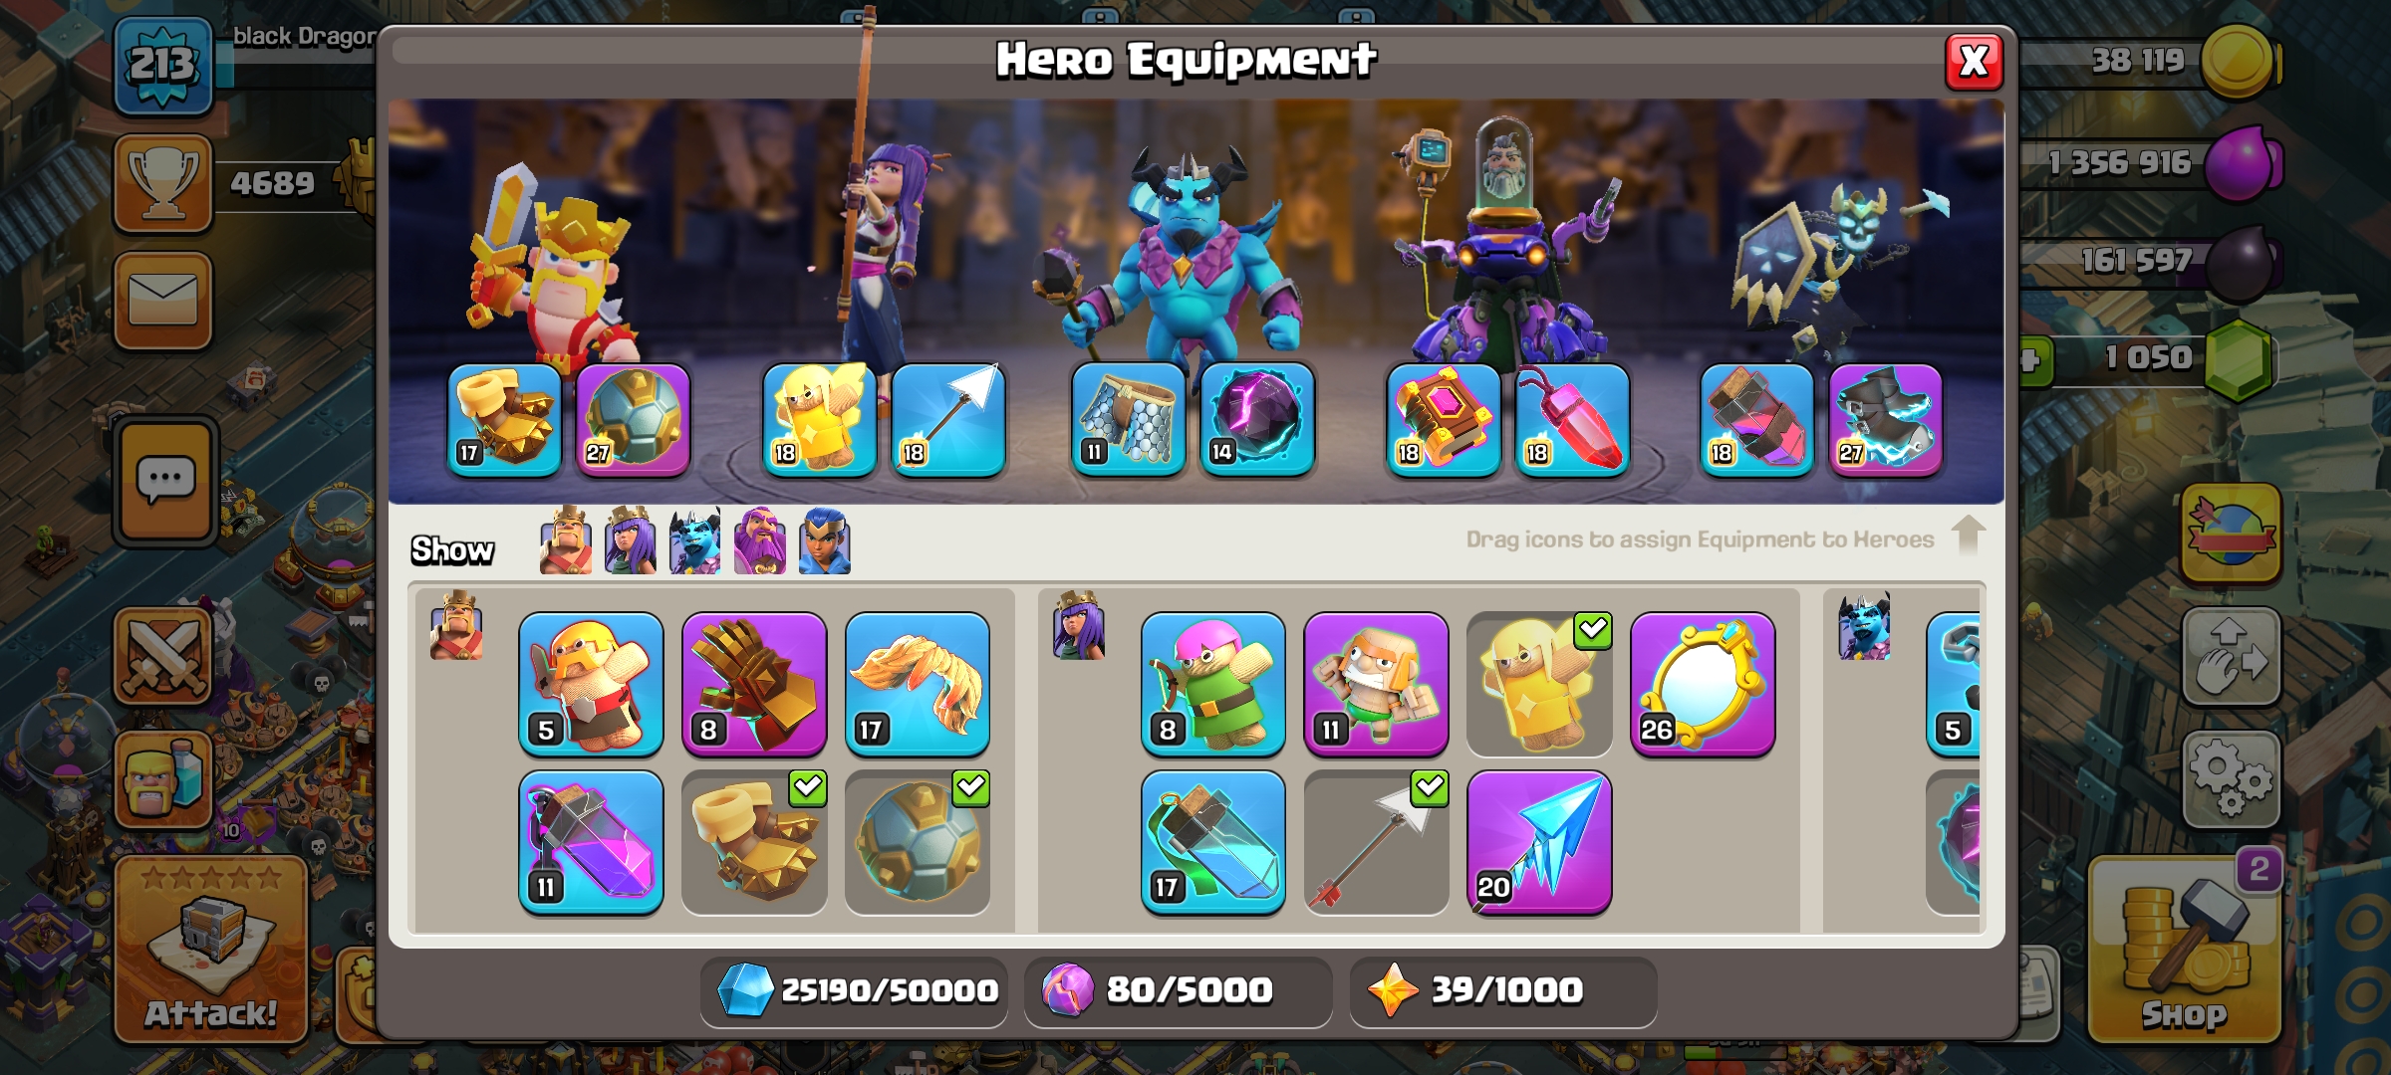Image resolution: width=2391 pixels, height=1075 pixels.
Task: Select the equipped golden boots with checkmark
Action: (x=754, y=842)
